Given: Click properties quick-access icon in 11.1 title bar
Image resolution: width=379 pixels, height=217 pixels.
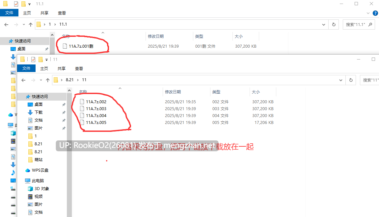Looking at the screenshot, I should [x=16, y=4].
